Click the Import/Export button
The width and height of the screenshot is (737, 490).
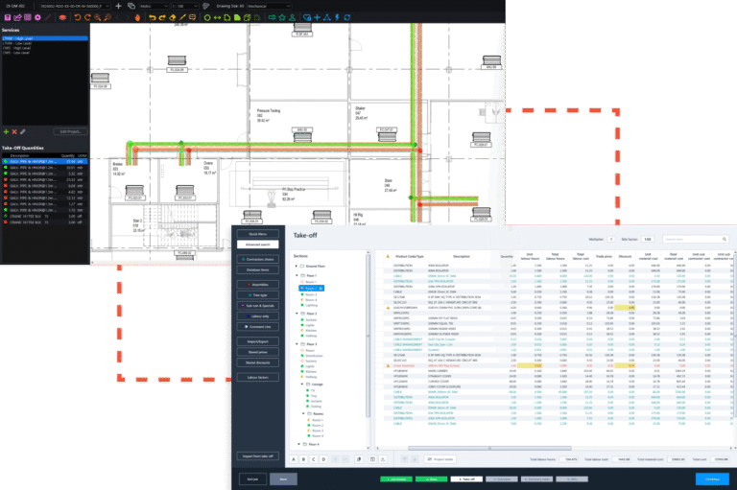coord(257,341)
